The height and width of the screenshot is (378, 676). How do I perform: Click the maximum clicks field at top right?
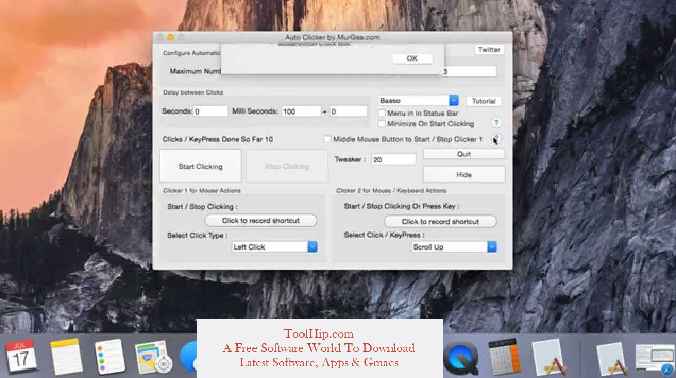pyautogui.click(x=469, y=71)
